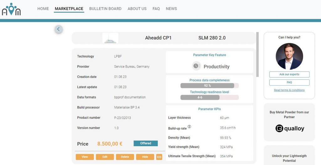Click the SLM 280 2.0 machine name
Image resolution: width=321 pixels, height=165 pixels.
tap(212, 38)
